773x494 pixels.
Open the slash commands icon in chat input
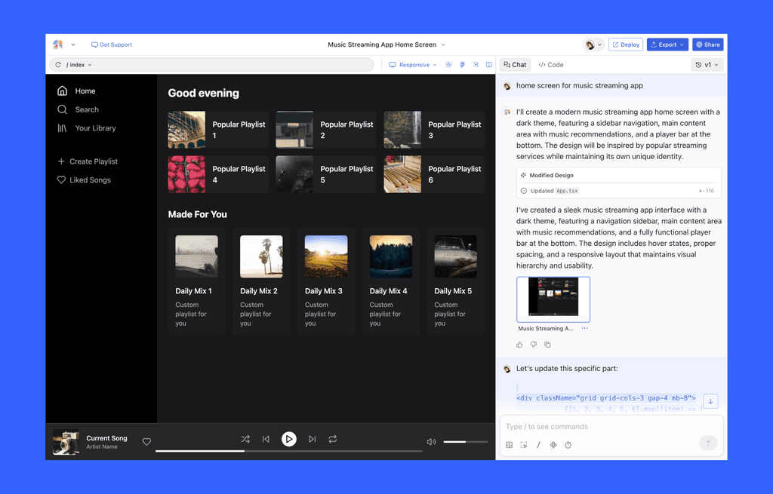coord(538,445)
